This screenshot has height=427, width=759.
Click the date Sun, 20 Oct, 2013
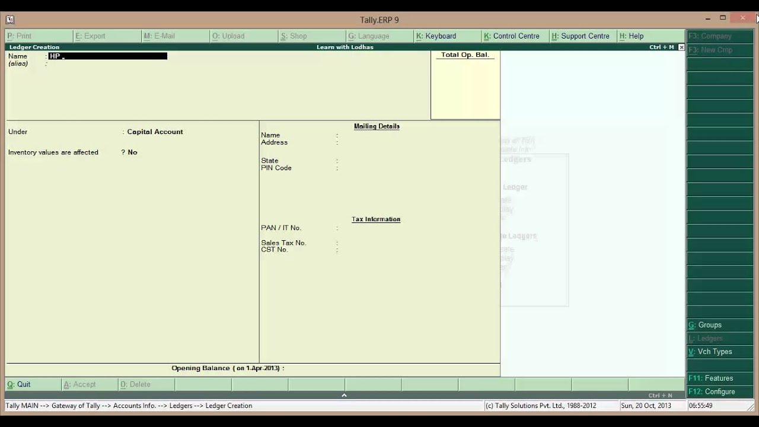[646, 406]
